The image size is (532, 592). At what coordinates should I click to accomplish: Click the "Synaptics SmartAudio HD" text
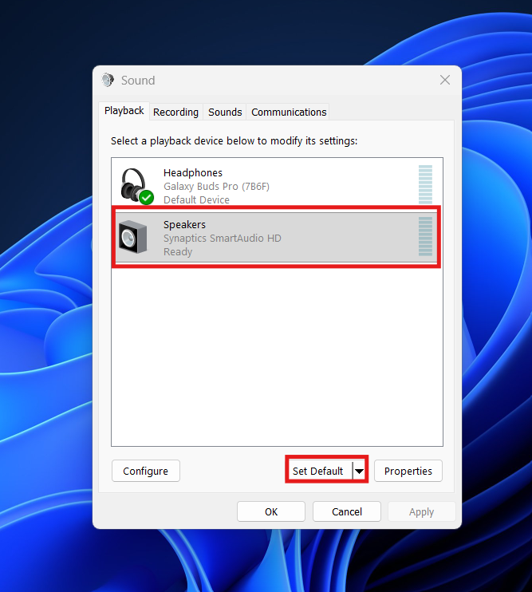click(x=223, y=239)
